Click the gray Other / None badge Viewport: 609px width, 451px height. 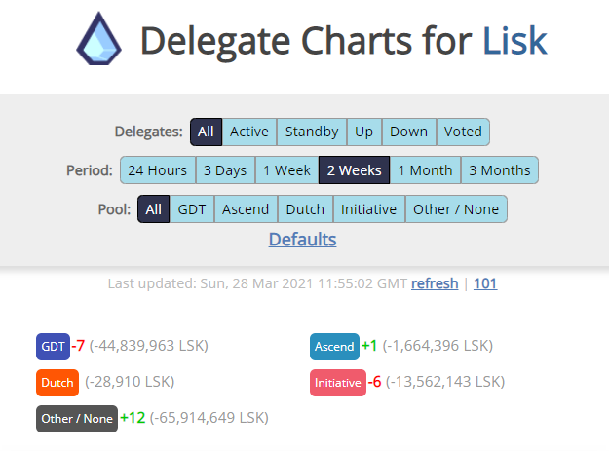point(77,419)
